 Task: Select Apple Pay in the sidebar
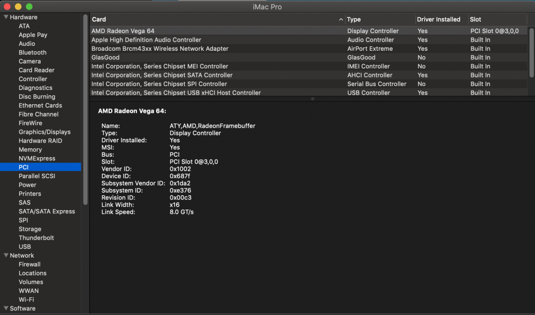[x=33, y=35]
